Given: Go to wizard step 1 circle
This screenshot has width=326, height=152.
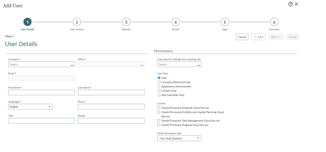Looking at the screenshot, I should (x=27, y=22).
